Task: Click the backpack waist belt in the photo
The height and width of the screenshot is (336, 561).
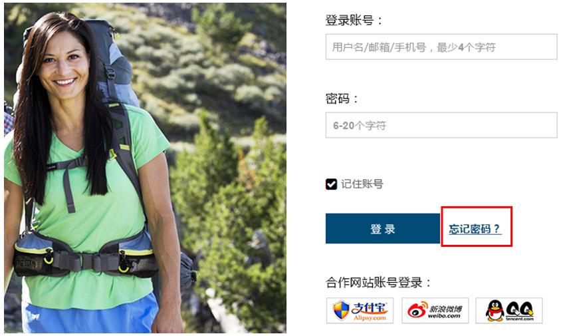Action: coord(86,257)
